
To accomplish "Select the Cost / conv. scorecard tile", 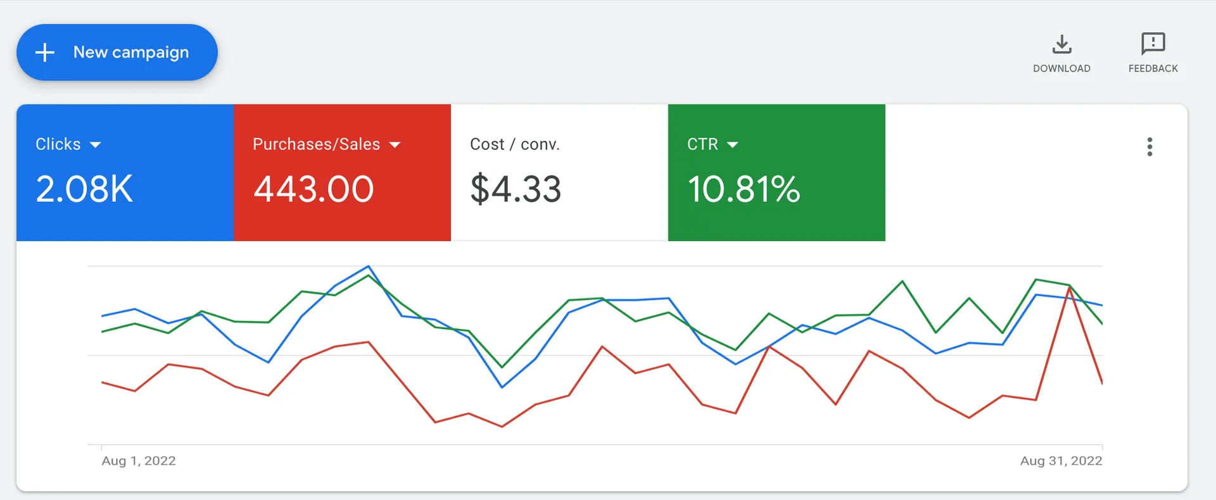I will click(x=559, y=173).
